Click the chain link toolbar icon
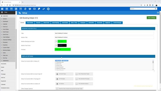The height and width of the screenshot is (91, 161). (x=44, y=9)
